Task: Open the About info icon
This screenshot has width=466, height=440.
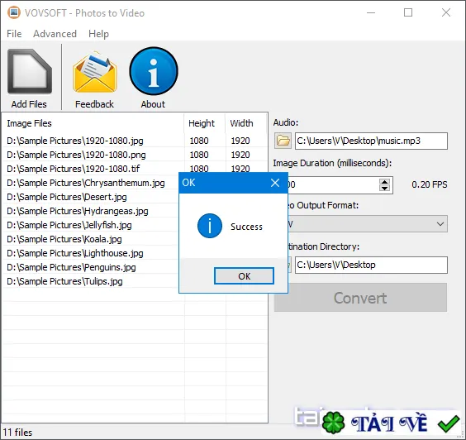Action: tap(154, 71)
